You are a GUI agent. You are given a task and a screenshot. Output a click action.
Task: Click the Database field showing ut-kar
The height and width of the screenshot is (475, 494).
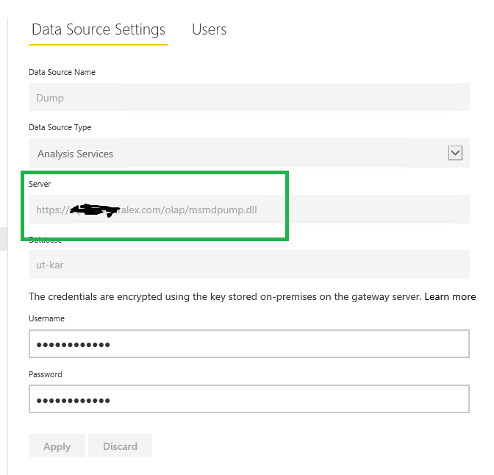[249, 265]
